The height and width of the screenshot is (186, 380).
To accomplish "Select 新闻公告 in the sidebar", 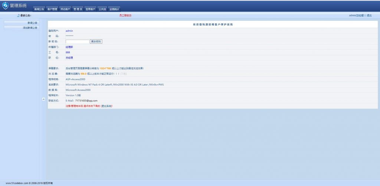I will pos(32,23).
